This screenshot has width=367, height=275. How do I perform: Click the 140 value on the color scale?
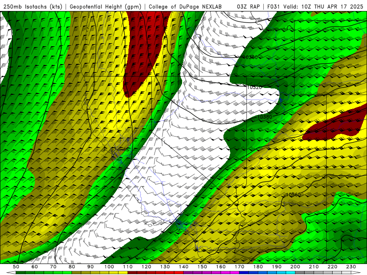[183, 267]
